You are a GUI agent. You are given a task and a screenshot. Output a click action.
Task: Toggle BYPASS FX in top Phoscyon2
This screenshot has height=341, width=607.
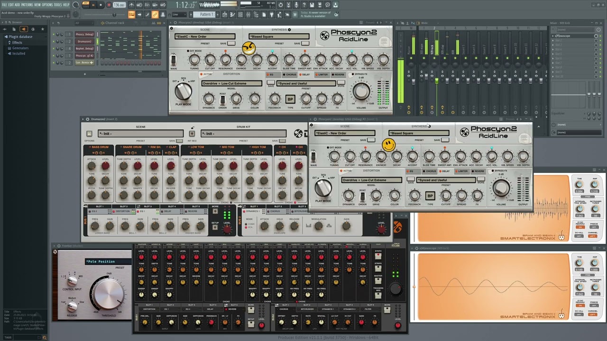359,74
